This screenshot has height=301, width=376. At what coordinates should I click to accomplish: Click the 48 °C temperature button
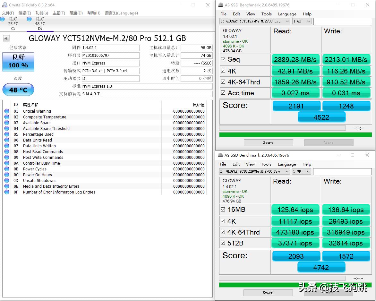point(18,90)
